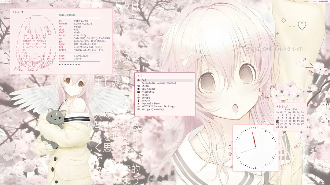The height and width of the screenshot is (185, 330).
Task: Click the 'mango' wm value
Action: (x=77, y=27)
